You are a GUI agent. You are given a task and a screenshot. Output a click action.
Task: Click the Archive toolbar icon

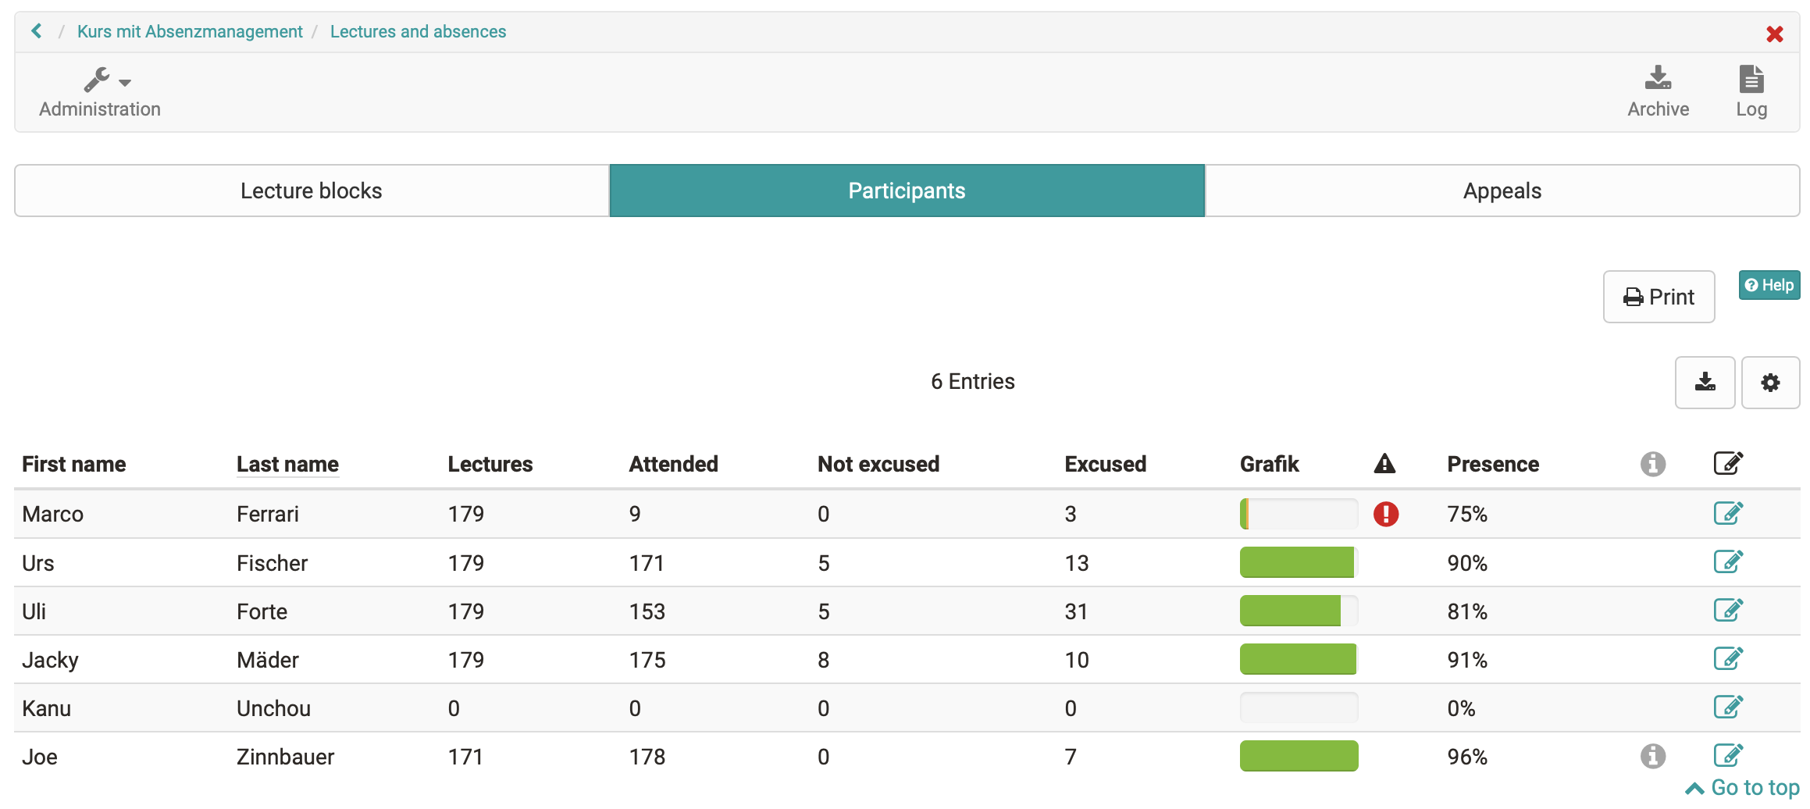point(1658,92)
